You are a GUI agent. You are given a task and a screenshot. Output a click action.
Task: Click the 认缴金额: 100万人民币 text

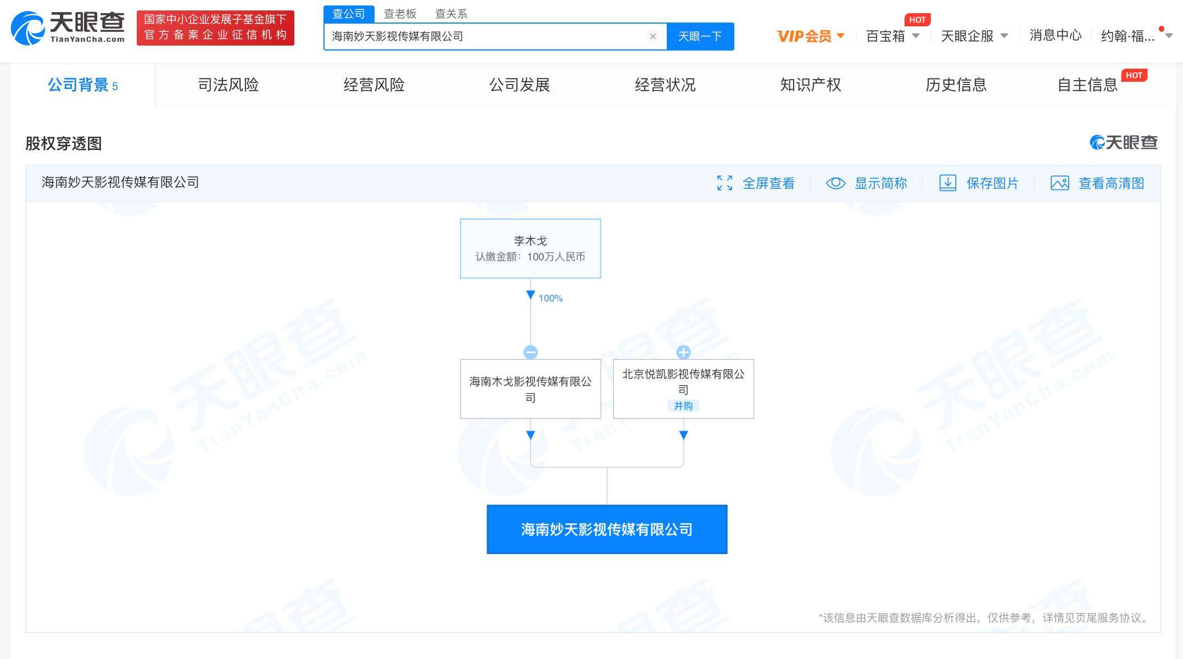(x=530, y=256)
